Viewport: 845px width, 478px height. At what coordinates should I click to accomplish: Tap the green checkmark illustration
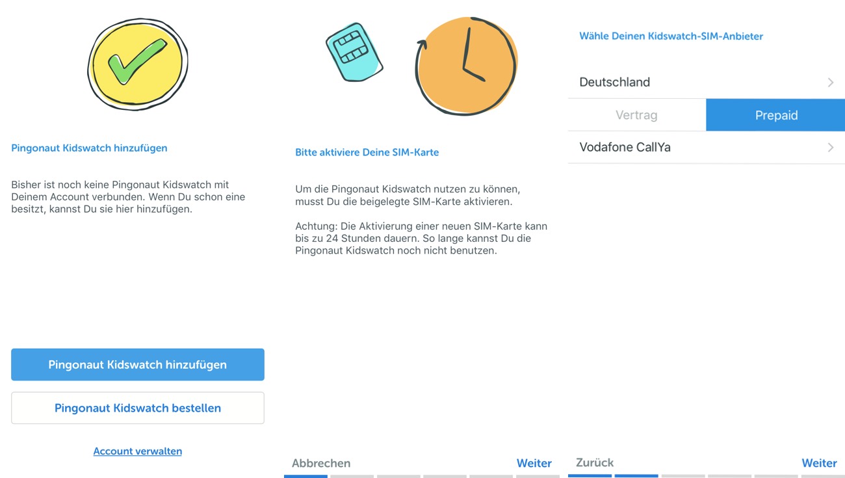tap(137, 64)
